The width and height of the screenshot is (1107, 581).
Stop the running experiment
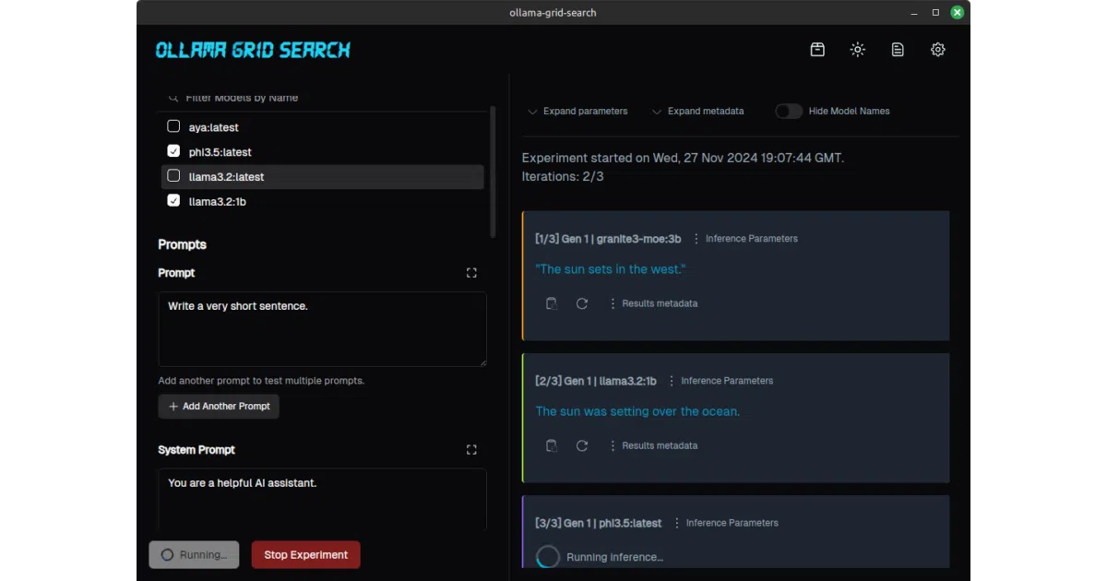pos(305,555)
